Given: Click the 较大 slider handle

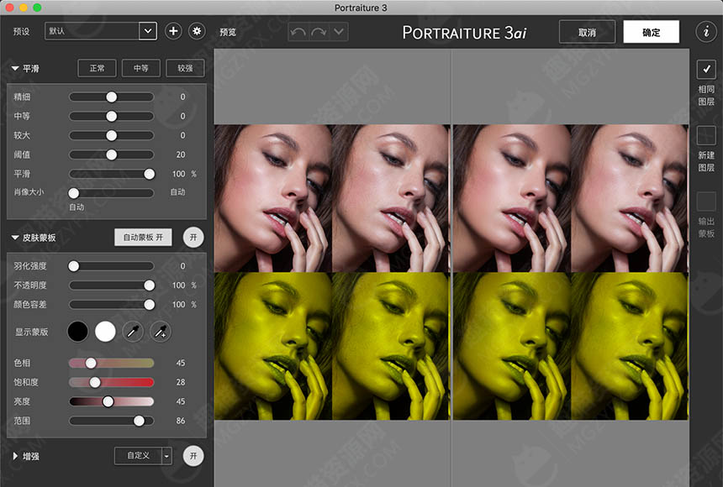Looking at the screenshot, I should [x=112, y=135].
